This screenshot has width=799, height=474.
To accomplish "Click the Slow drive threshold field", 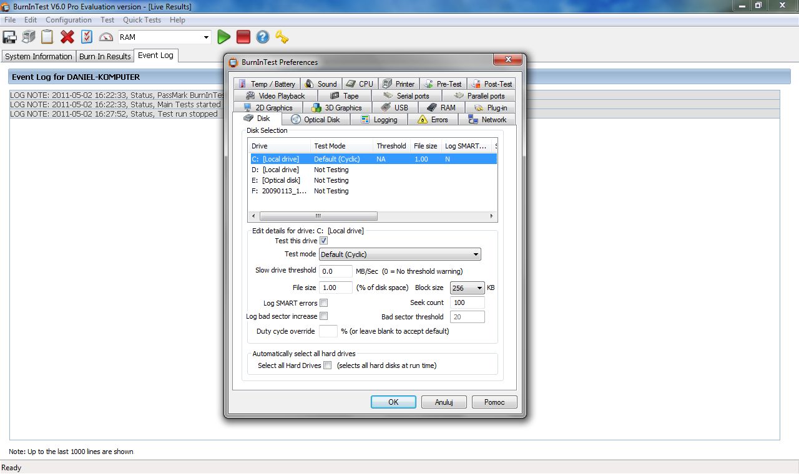I will (336, 271).
